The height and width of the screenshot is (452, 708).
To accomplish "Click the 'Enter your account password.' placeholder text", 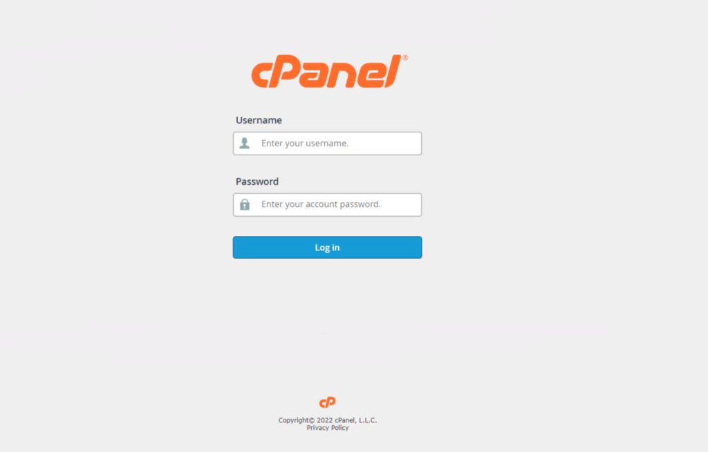I will (x=321, y=204).
